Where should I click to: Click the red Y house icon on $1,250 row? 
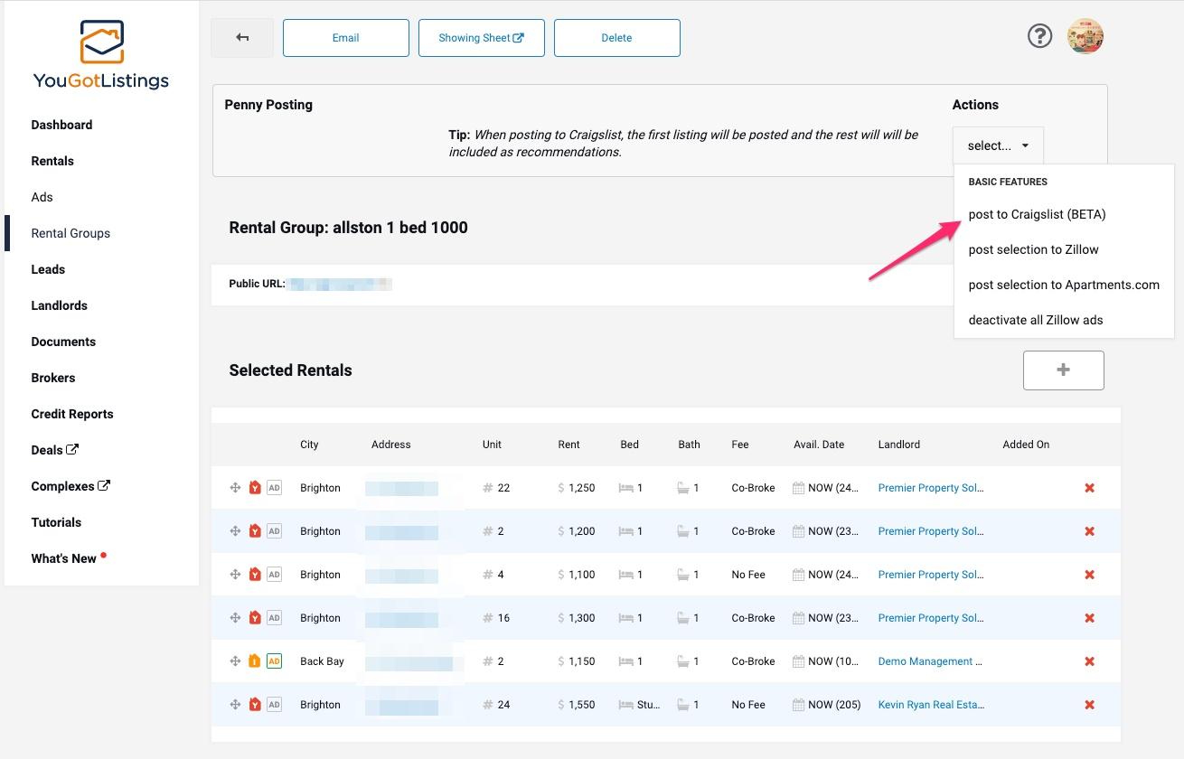tap(255, 488)
